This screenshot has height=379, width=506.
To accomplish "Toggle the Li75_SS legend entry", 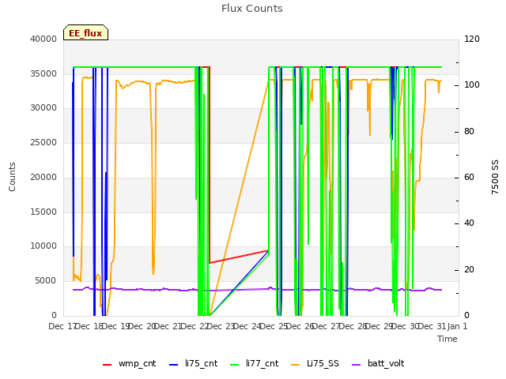I will tap(315, 363).
